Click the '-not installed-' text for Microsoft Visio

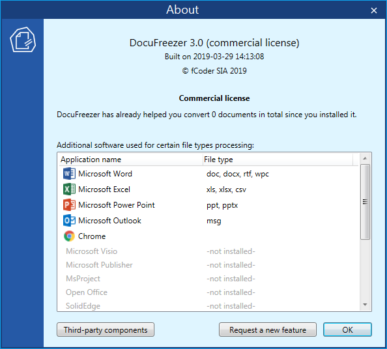tap(231, 251)
